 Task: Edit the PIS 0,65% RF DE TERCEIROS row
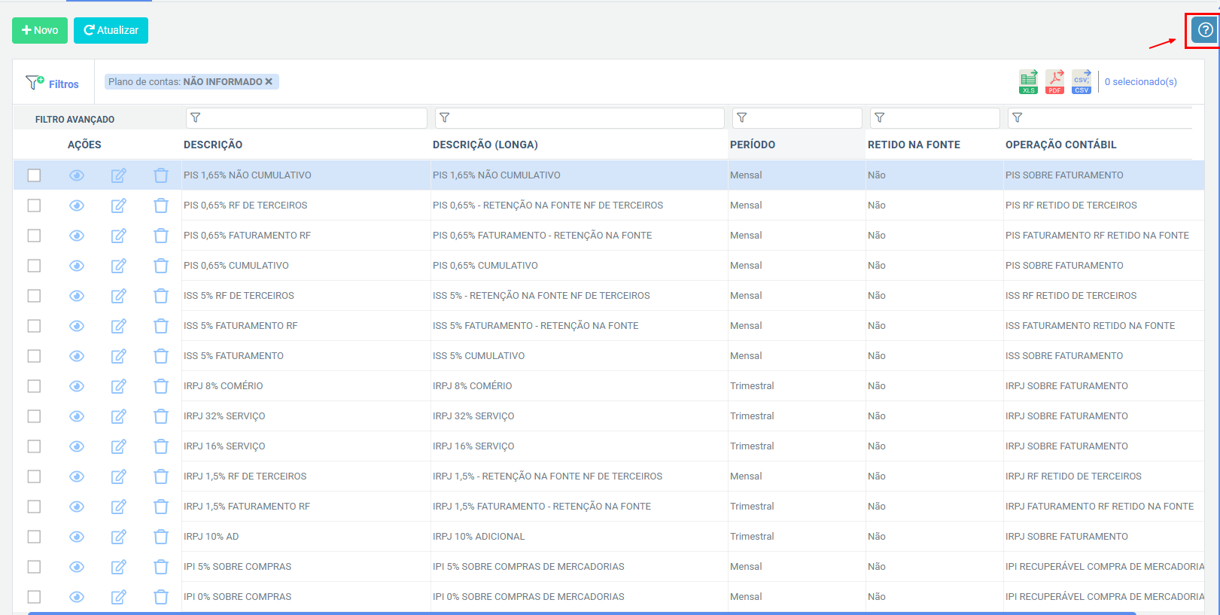coord(119,206)
